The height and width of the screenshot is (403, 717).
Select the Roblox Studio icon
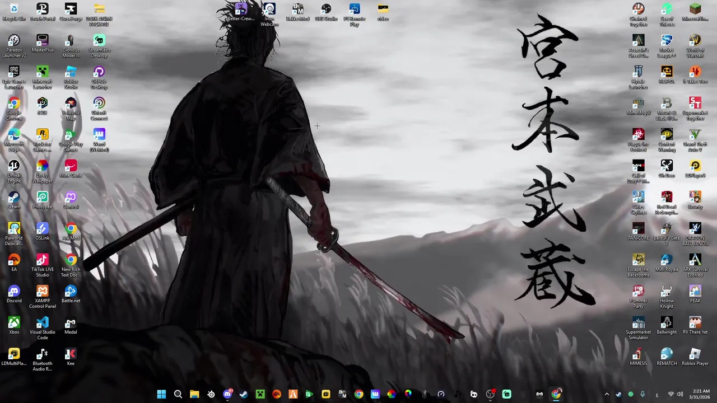[x=71, y=77]
